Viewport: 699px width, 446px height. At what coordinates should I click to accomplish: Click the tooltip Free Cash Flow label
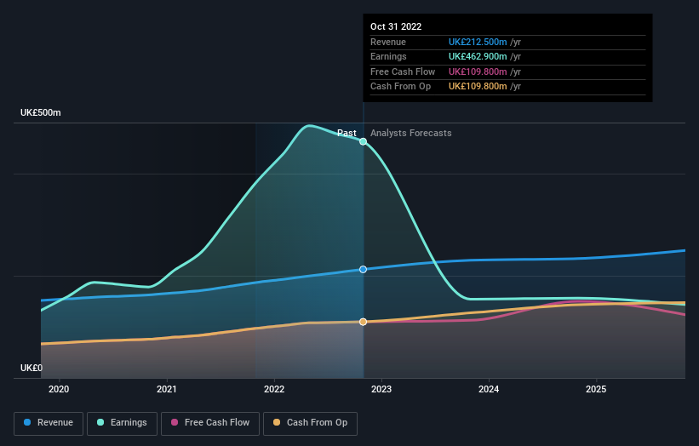(403, 71)
